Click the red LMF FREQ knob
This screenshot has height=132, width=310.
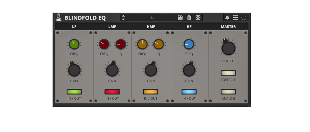[104, 44]
